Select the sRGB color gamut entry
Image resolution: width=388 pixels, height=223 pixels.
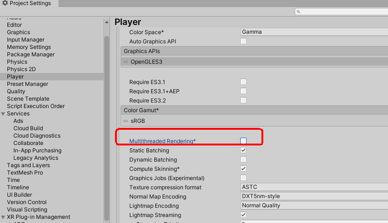[x=255, y=121]
